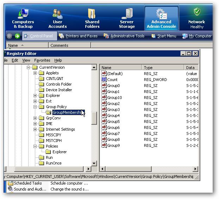Screen dimensions: 219x199
Task: Expand the Applets key
Action: click(x=35, y=73)
